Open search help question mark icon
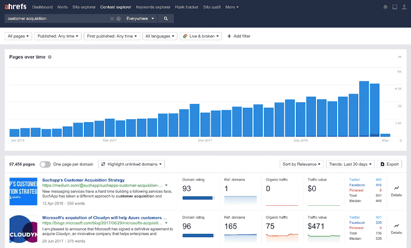Screen dimensions: 411x248 click(119, 19)
